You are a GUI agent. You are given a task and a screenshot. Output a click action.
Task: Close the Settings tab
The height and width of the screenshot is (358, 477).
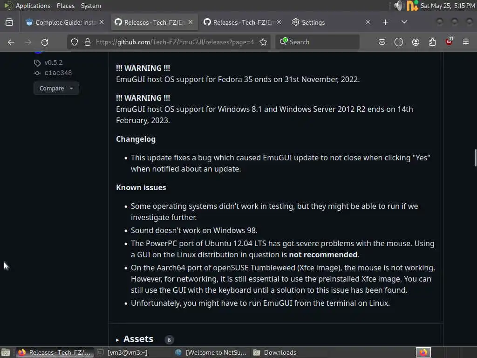tap(368, 22)
